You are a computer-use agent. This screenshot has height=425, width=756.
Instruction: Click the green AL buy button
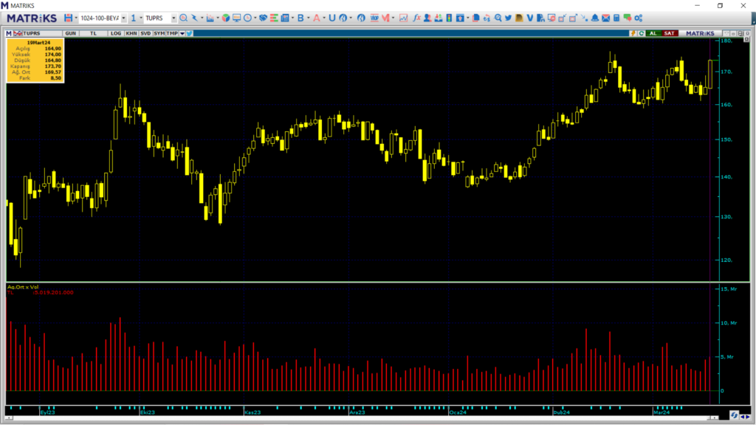coord(653,33)
